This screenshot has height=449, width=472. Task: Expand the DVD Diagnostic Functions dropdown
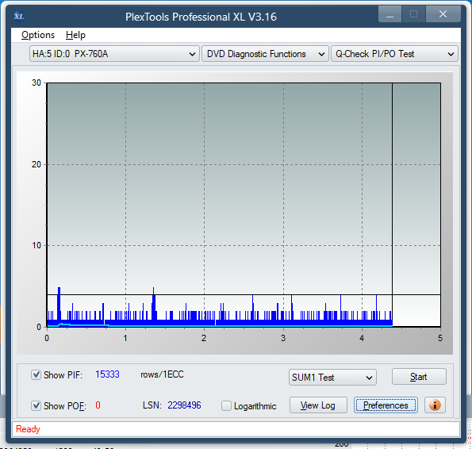(x=265, y=54)
